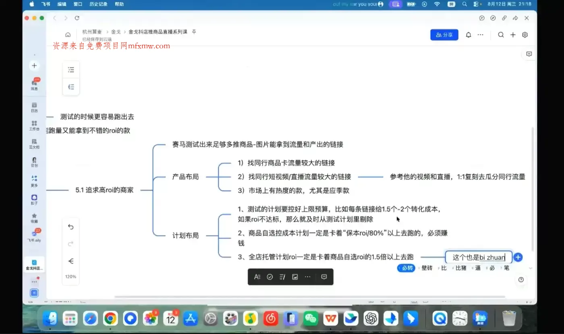Screen dimensions: 564x334
Task: Open the home icon beside the breadcrumb
Action: (x=68, y=35)
